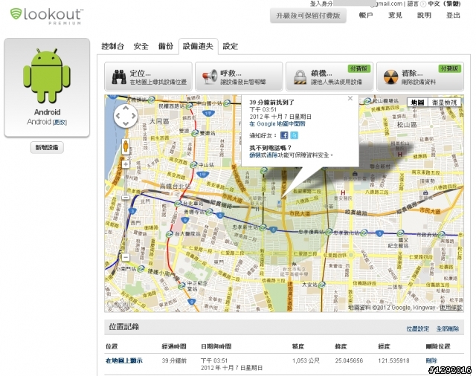
Task: Click 登出 to log out
Action: tap(453, 15)
